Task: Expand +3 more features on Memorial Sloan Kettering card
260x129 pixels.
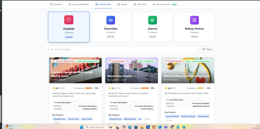Action: (169, 120)
